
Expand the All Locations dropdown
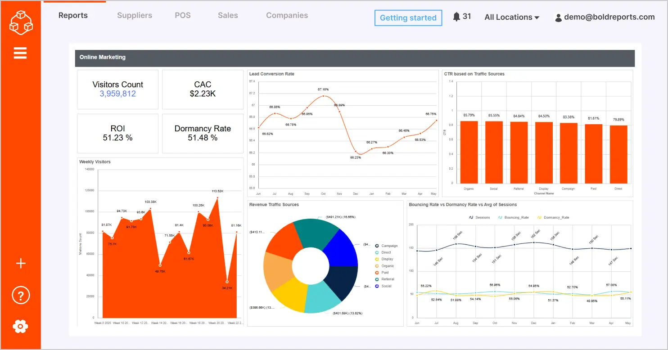coord(511,17)
